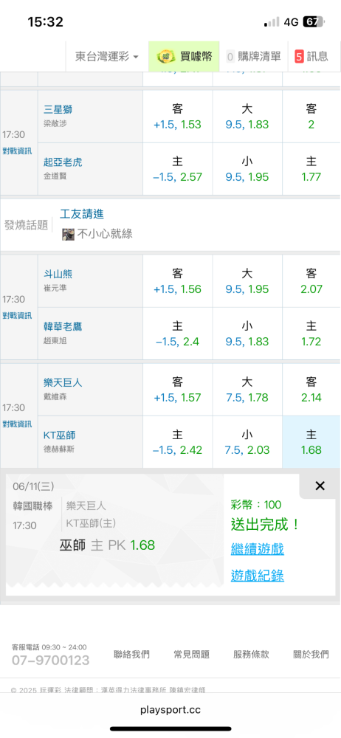Click the 遊戲紀錄 link
The height and width of the screenshot is (738, 341).
pyautogui.click(x=257, y=575)
